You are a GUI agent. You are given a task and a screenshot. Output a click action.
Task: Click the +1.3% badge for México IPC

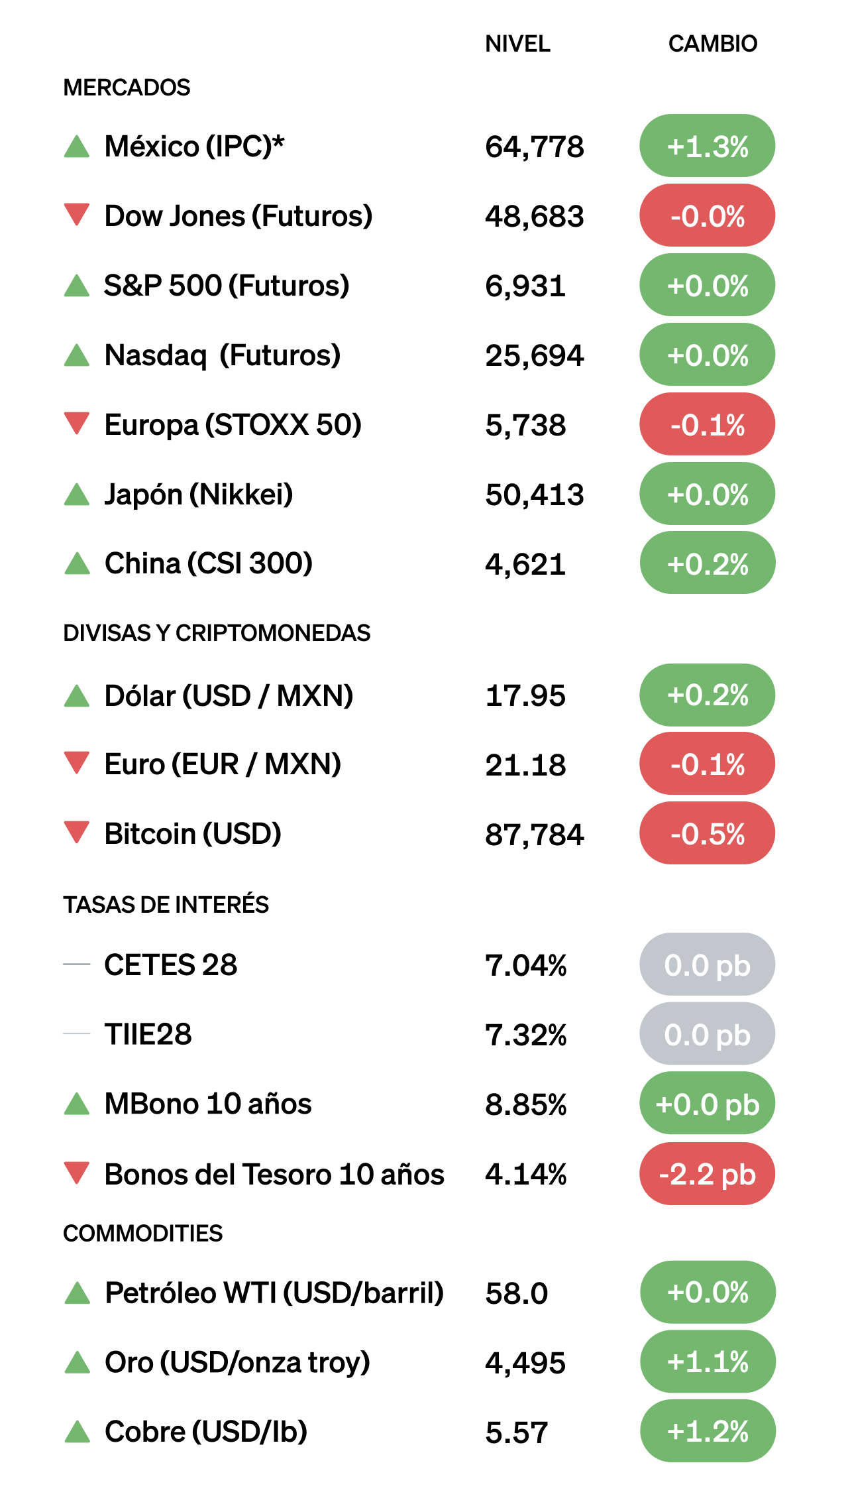(x=707, y=146)
